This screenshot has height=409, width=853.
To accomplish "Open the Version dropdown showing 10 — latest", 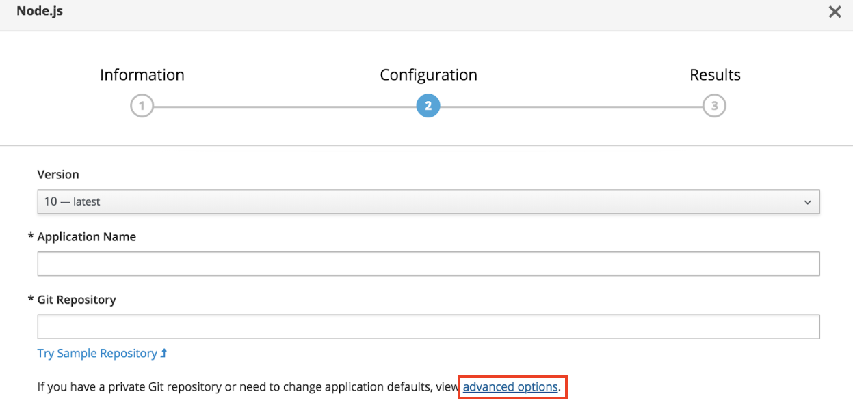I will pos(410,202).
